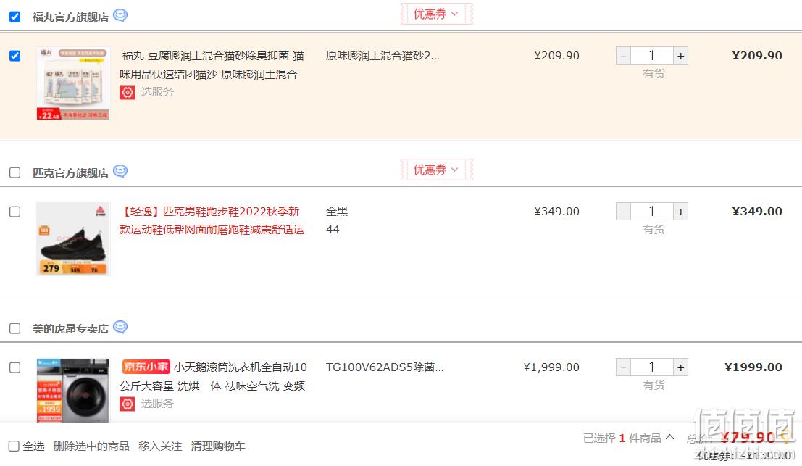Open chat with 福丸官方旗舰店 customer service
This screenshot has width=802, height=466.
[120, 16]
